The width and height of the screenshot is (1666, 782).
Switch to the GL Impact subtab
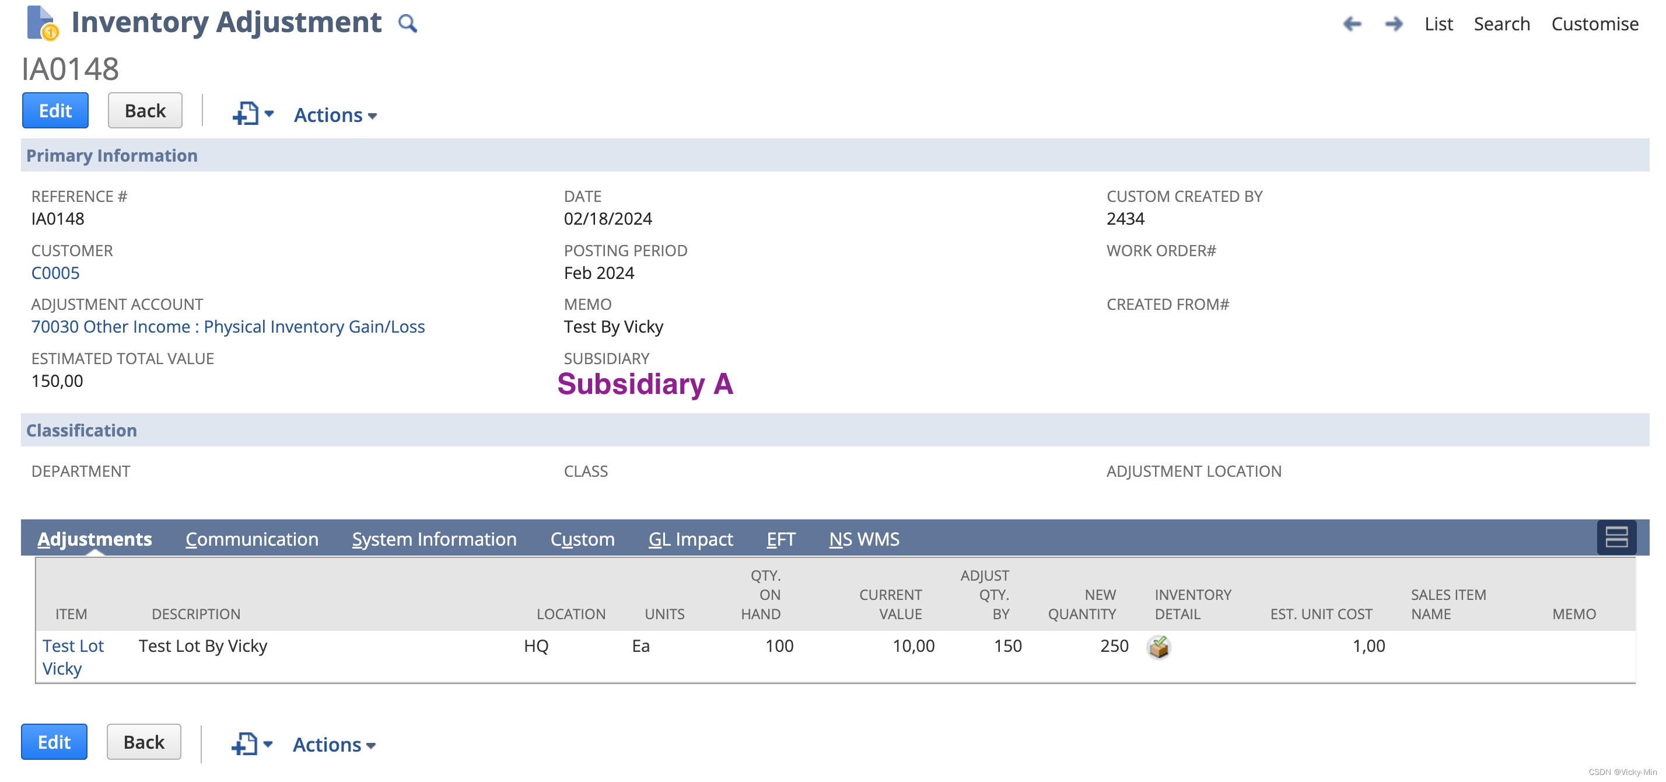[691, 539]
